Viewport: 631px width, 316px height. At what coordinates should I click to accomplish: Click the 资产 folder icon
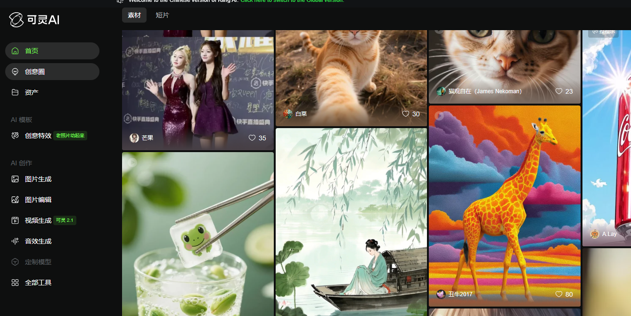(15, 92)
